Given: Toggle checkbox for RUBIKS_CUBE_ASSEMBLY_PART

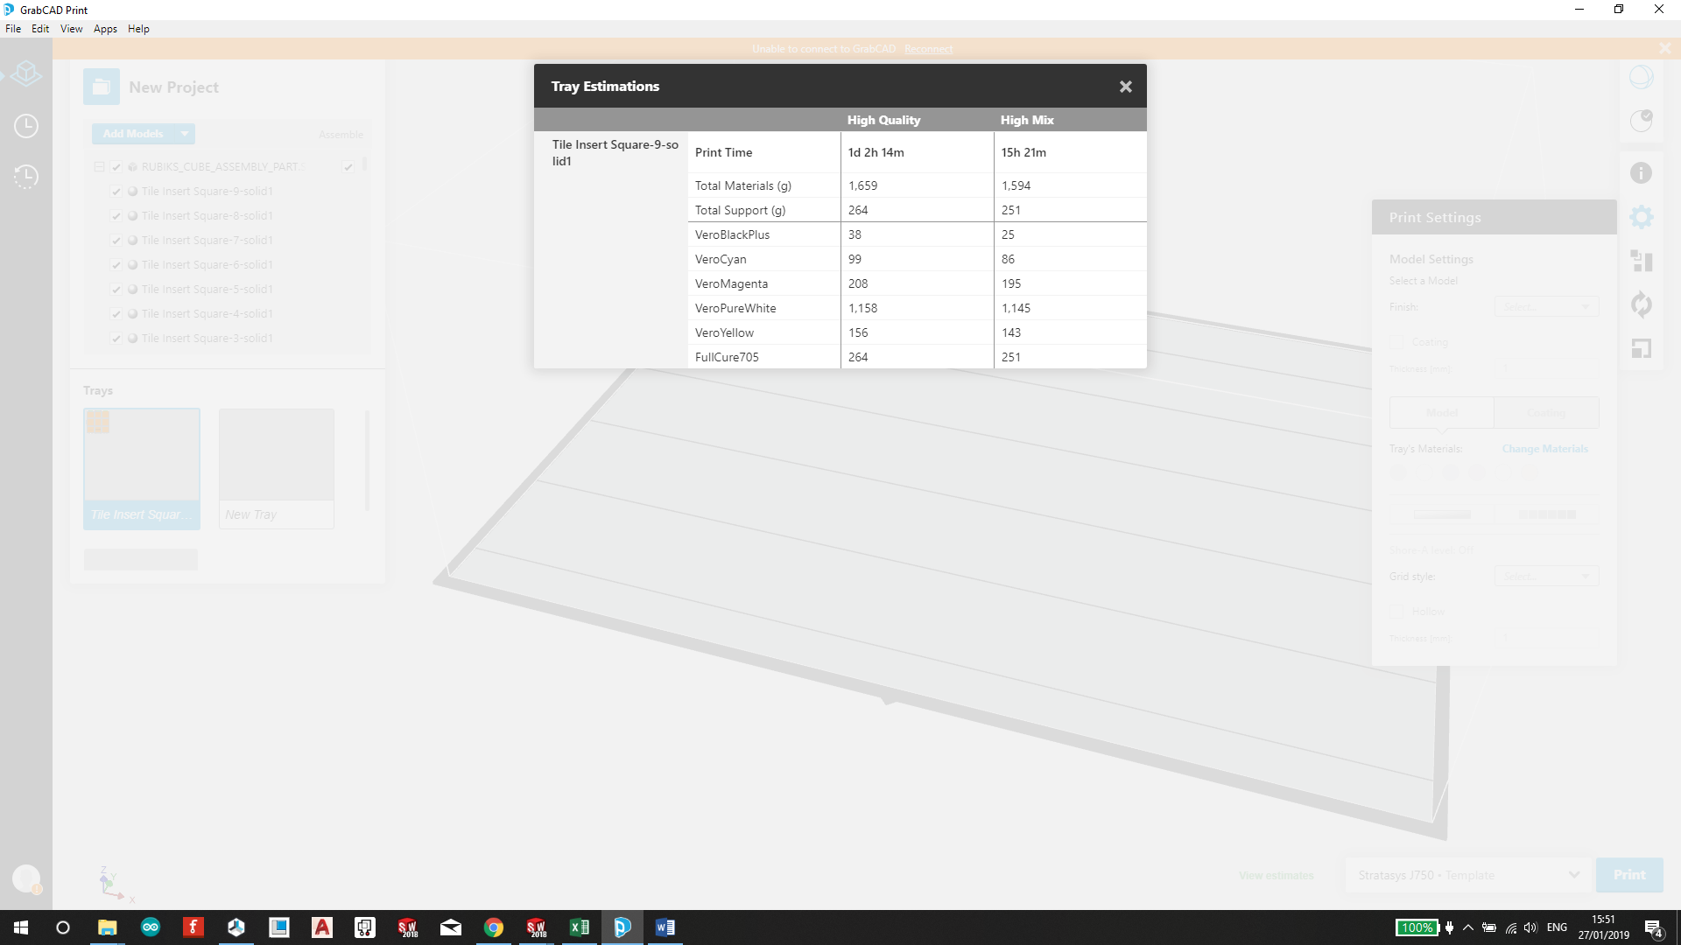Looking at the screenshot, I should (116, 167).
